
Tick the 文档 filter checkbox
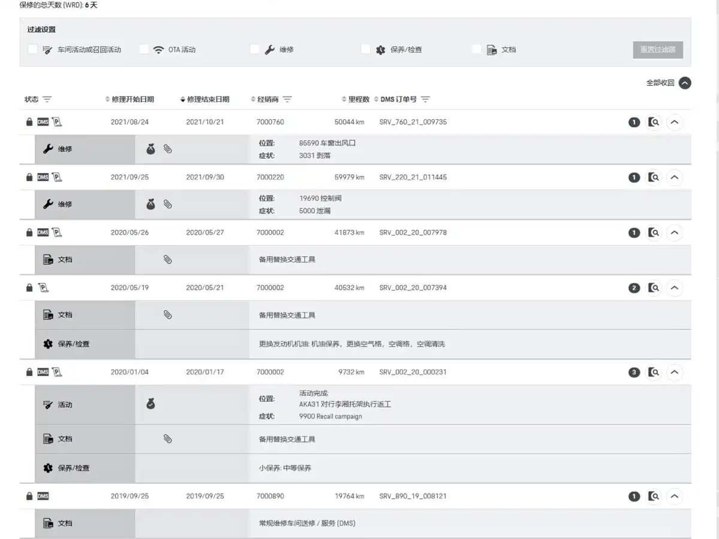pos(477,50)
